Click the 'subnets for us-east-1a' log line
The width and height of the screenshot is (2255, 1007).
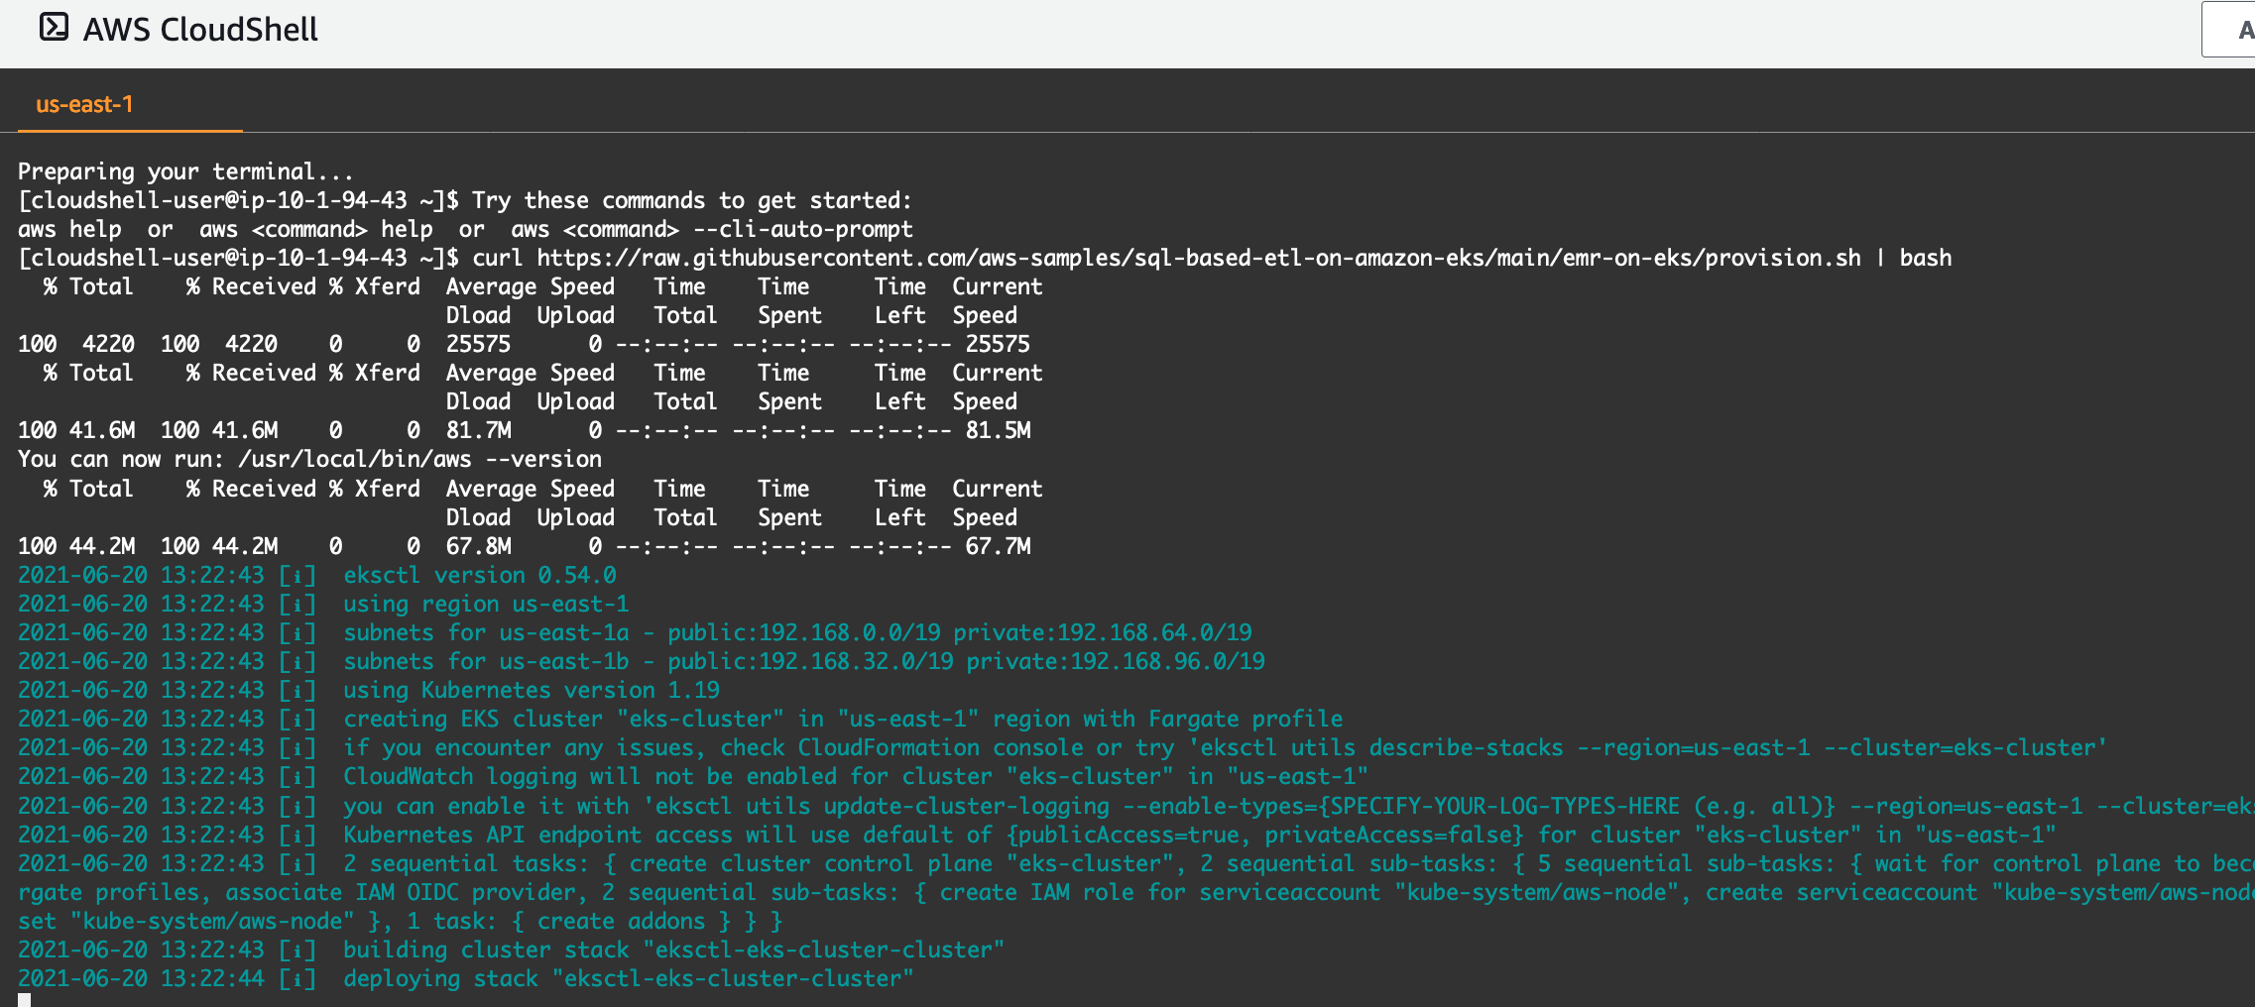coord(635,632)
